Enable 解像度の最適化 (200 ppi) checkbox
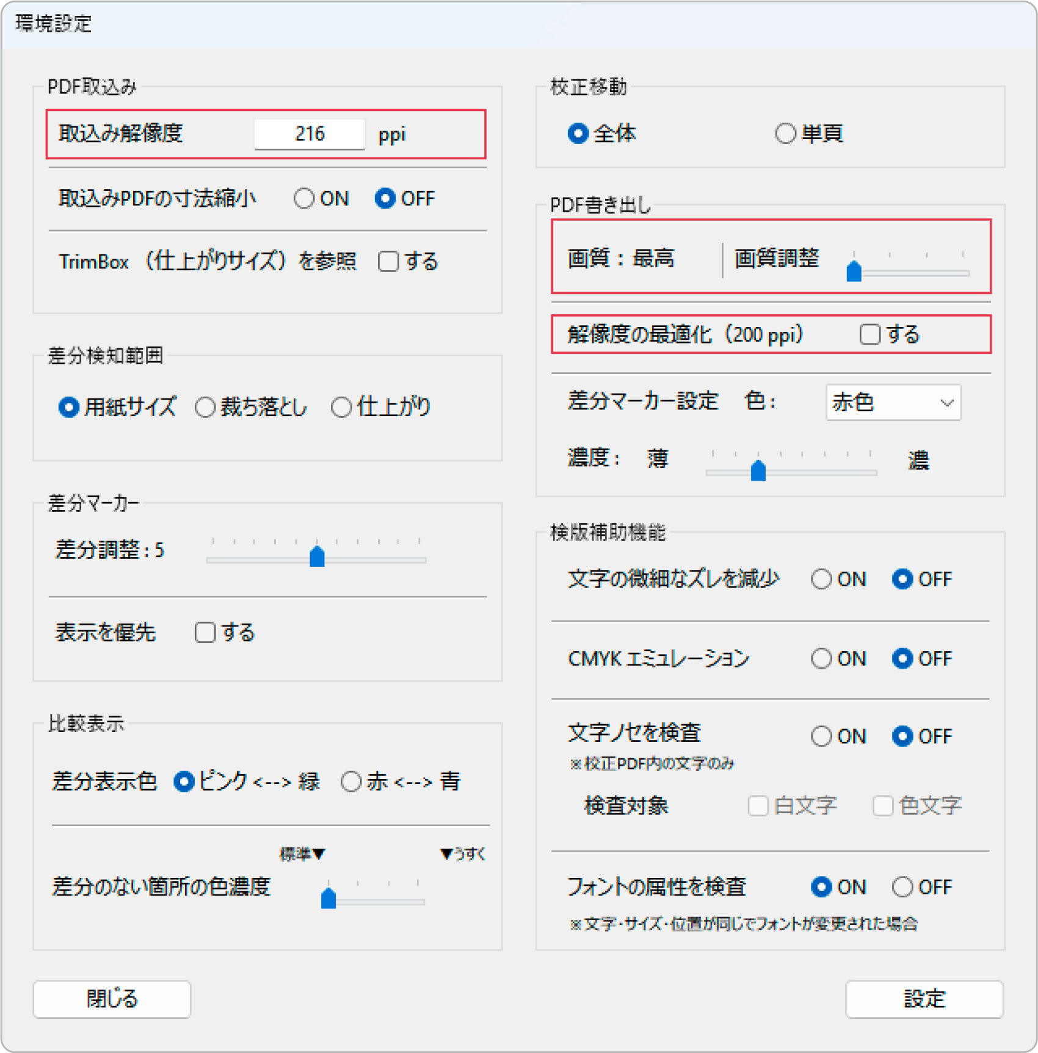This screenshot has height=1053, width=1038. coord(869,334)
